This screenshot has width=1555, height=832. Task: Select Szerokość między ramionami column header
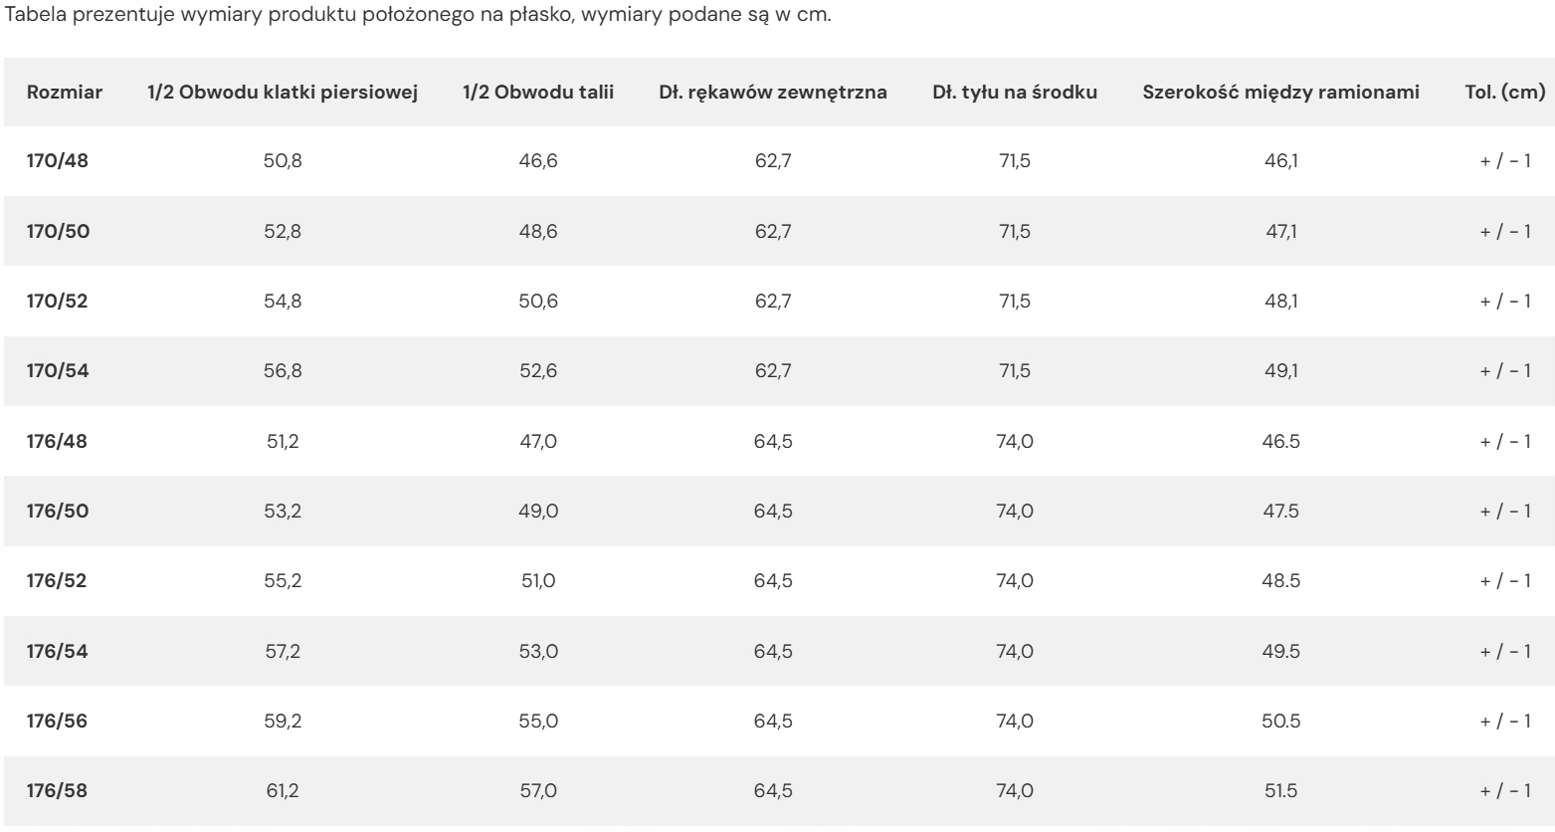pos(1281,93)
